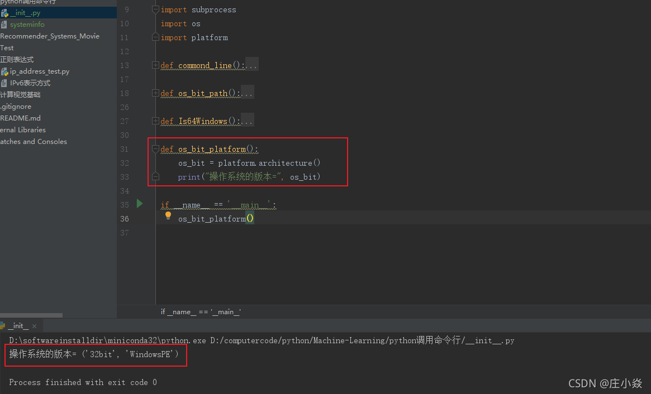Collapse def os_bit_platform function fold marker
Image resolution: width=651 pixels, height=394 pixels.
tap(155, 148)
